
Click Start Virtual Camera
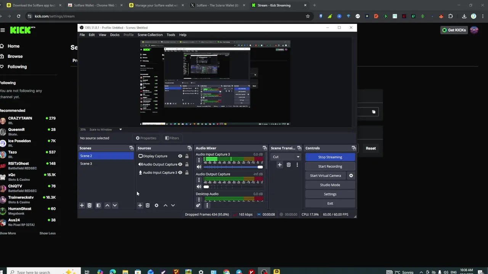click(x=326, y=175)
